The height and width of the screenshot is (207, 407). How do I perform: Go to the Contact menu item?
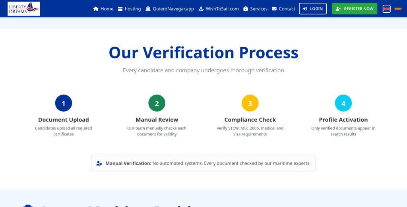tap(287, 9)
